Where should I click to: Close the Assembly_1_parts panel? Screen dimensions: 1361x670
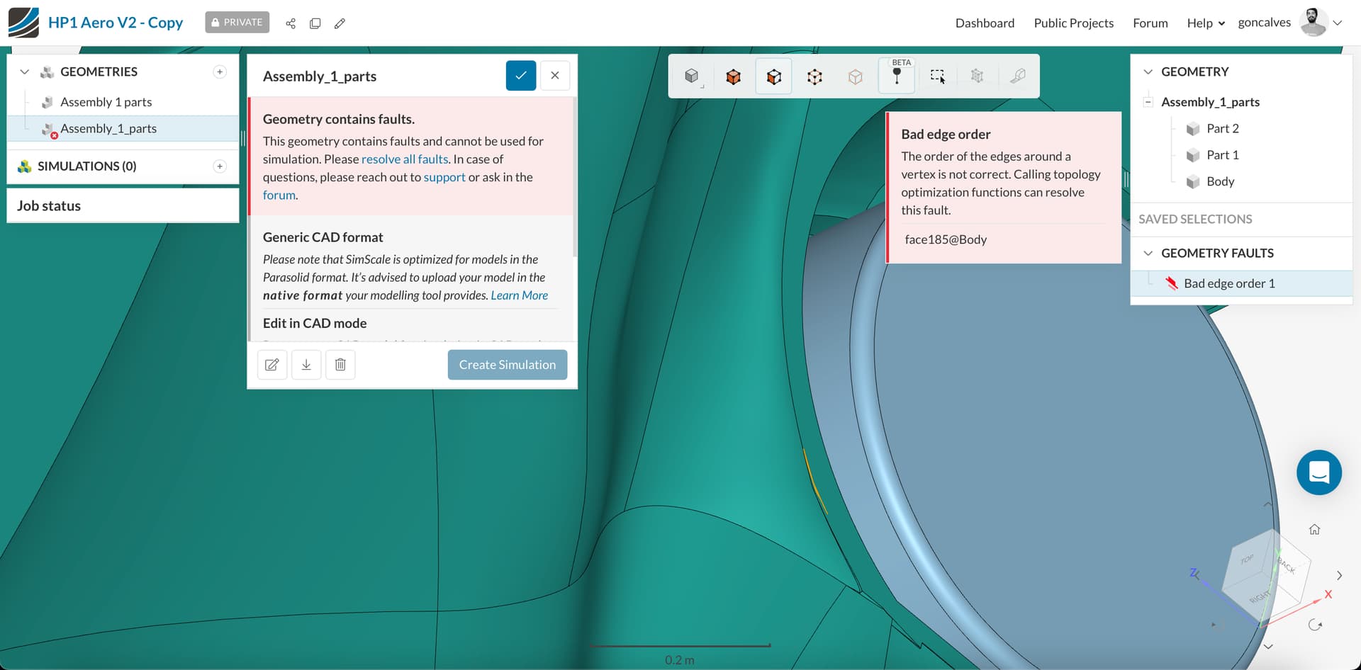tap(555, 76)
